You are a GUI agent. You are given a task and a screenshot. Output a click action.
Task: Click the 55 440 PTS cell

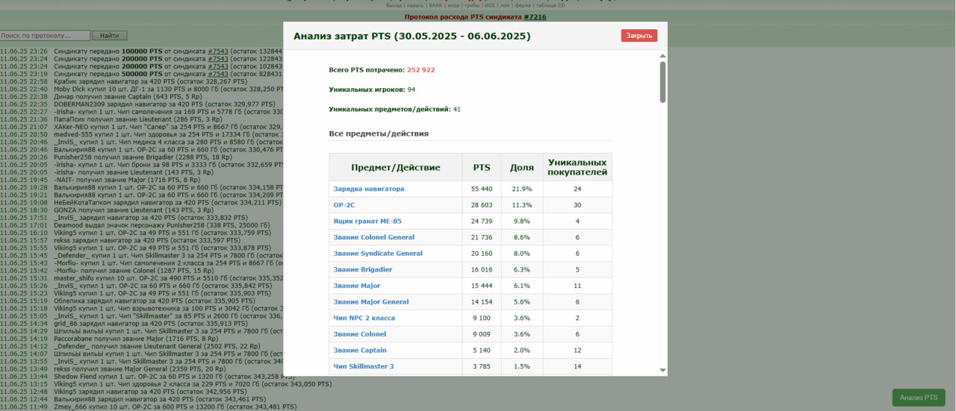pyautogui.click(x=482, y=189)
